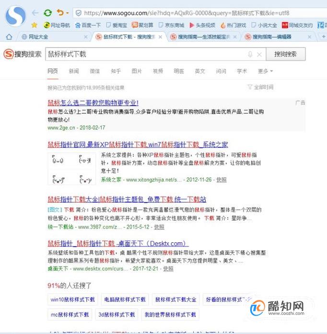Click cursor emoticon thumbnail of 系统之家 result
This screenshot has width=327, height=334.
[x=72, y=169]
